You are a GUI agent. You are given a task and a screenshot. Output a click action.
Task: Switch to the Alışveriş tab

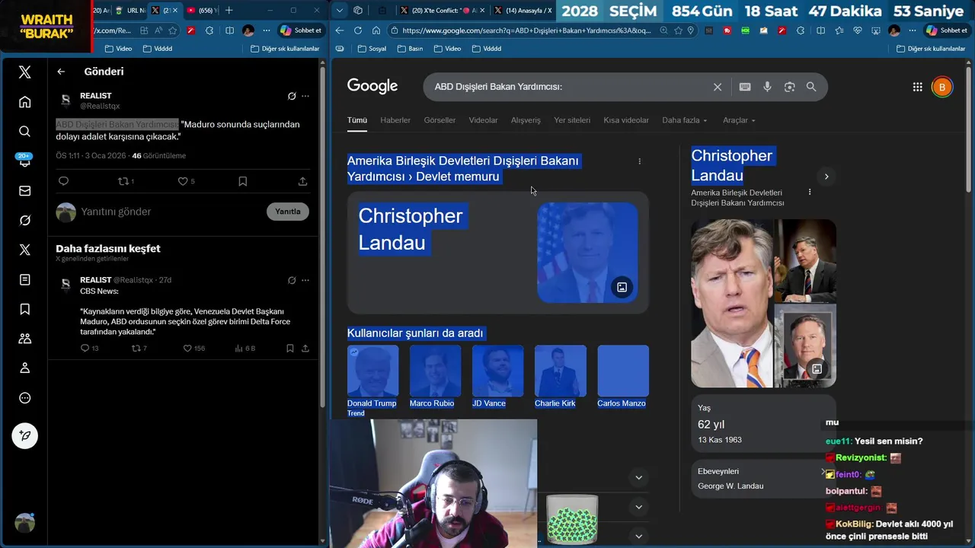coord(526,120)
